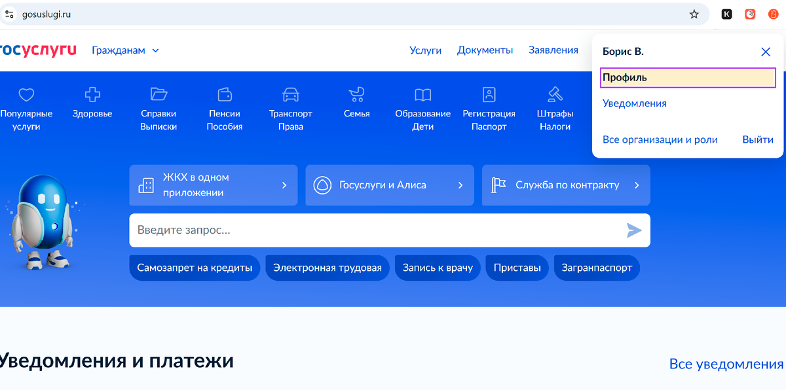Image resolution: width=786 pixels, height=390 pixels.
Task: Click Электронная трудовая chip
Action: [327, 268]
